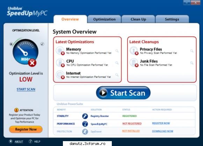Click the LOW optimization level text

[x=26, y=79]
